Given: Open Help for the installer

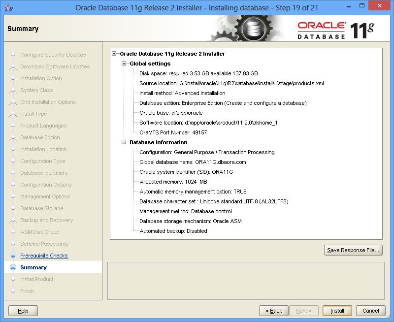Looking at the screenshot, I should (x=23, y=311).
